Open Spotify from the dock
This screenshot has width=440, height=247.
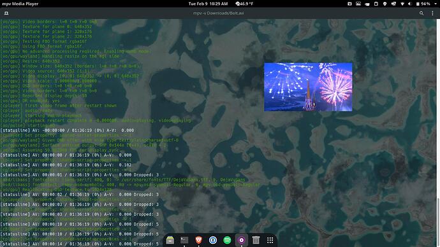coord(227,240)
